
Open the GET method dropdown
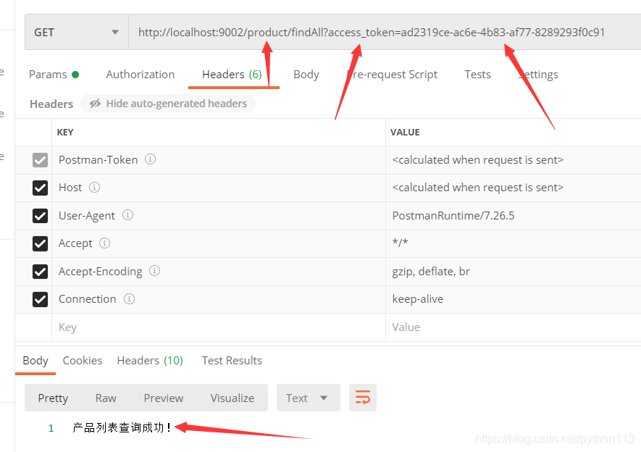pyautogui.click(x=77, y=33)
